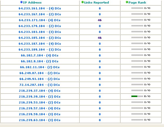The width and height of the screenshot is (164, 127).
Task: Open the 64.233.161.104 datacenter link
Action: (x=40, y=8)
